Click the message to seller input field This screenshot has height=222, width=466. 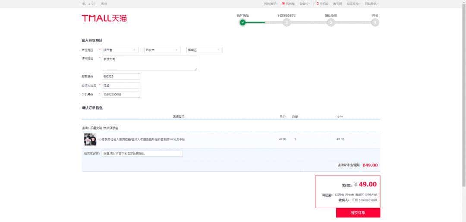click(142, 154)
